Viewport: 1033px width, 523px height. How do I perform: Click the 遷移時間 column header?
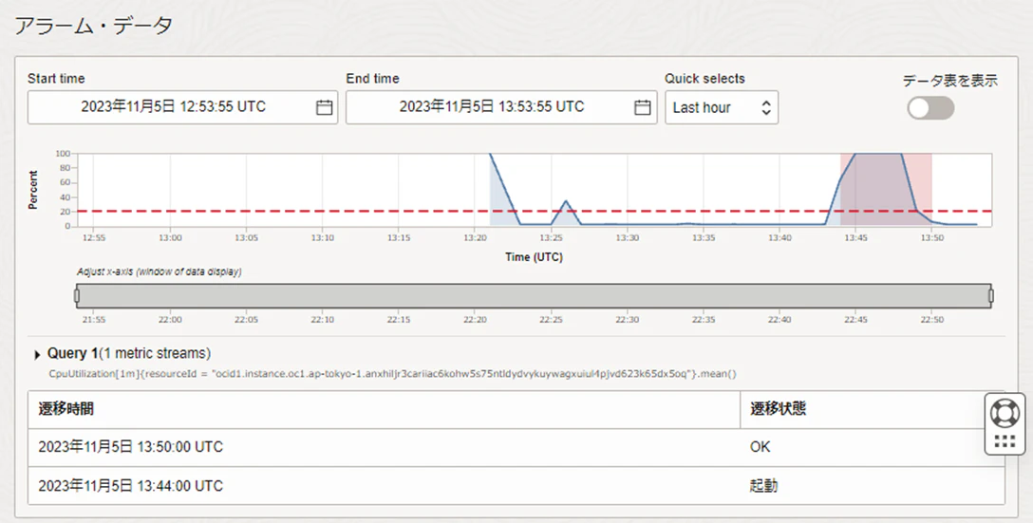point(385,409)
